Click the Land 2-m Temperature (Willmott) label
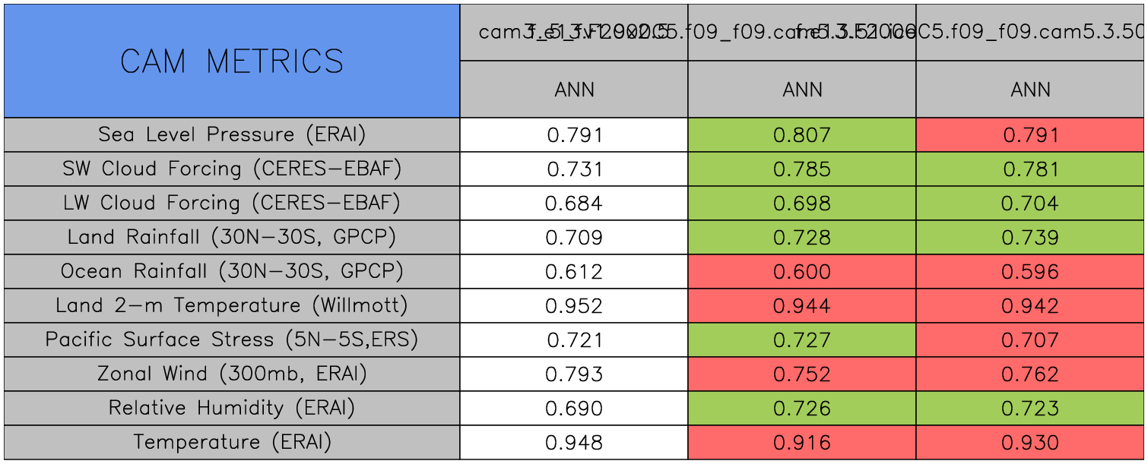Image resolution: width=1148 pixels, height=464 pixels. tap(232, 305)
